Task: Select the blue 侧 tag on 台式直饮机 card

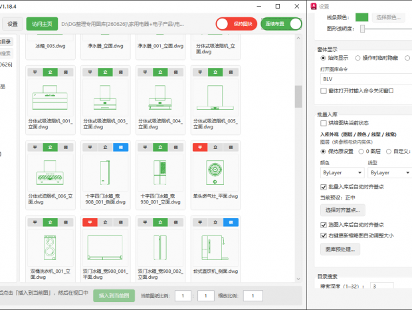Action: point(231,222)
